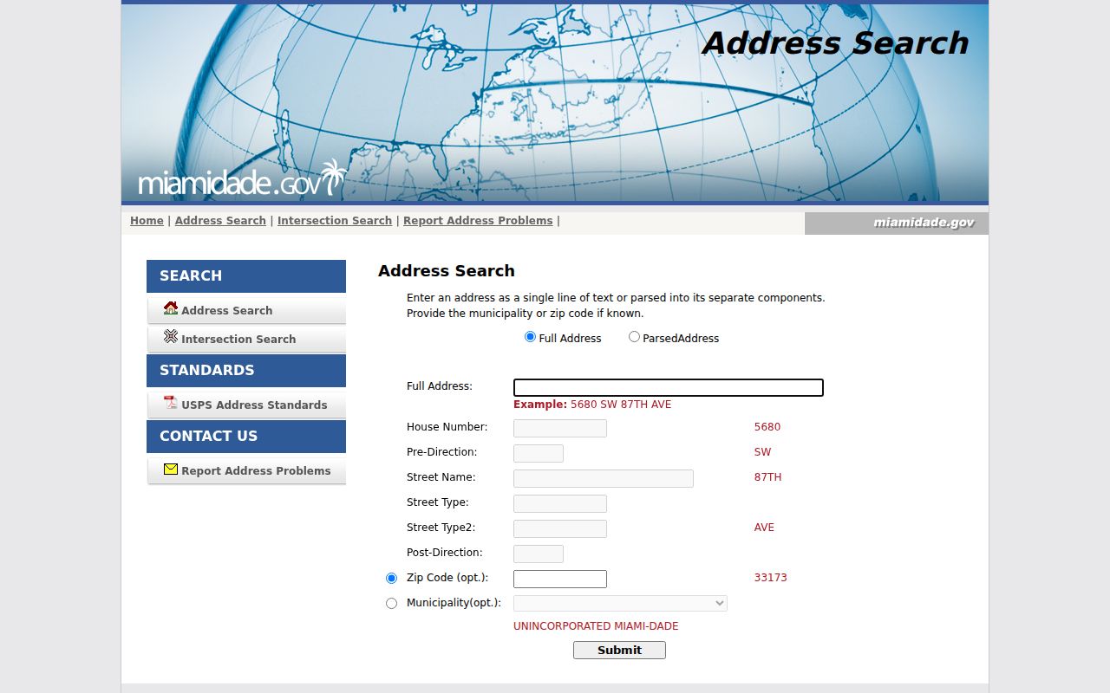Click the example zip code 33173
Image resolution: width=1110 pixels, height=693 pixels.
771,578
